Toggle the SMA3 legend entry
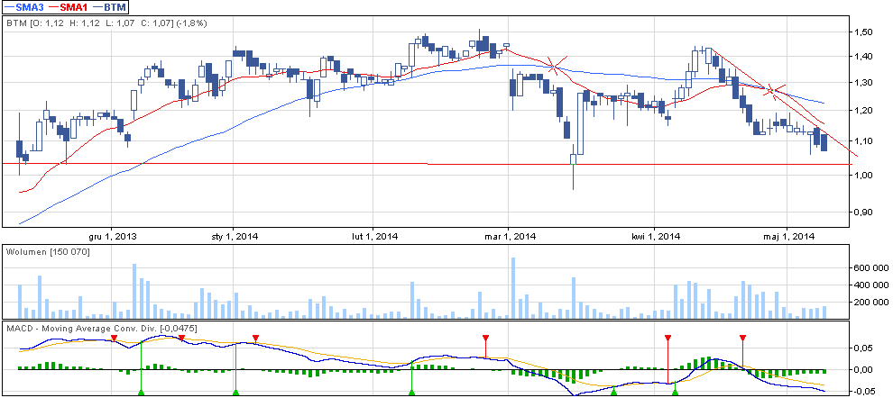Screen dimensions: 893x398 click(x=28, y=6)
